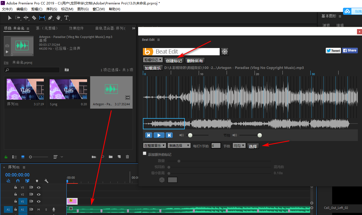Select the Track Select Forward tool

coord(18,18)
